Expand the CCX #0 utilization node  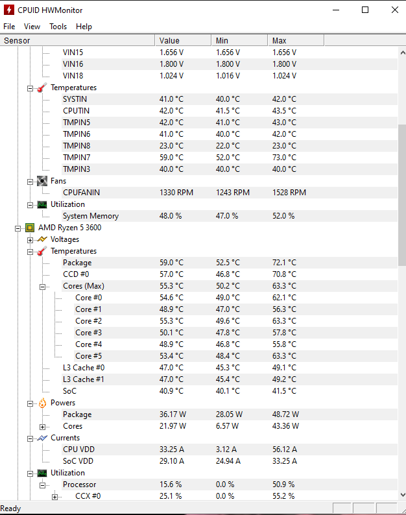(x=55, y=497)
